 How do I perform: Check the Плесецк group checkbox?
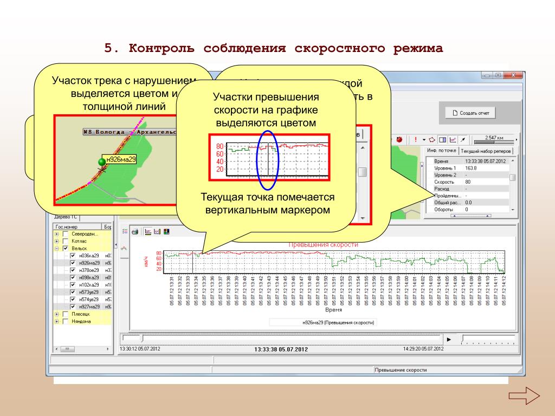[66, 314]
